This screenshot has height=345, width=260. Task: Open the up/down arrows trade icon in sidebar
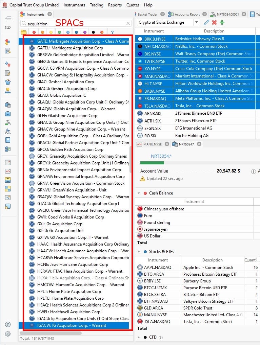[8, 64]
